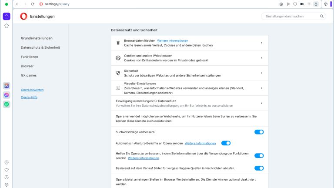Viewport: 334px width, 188px height.
Task: Click the shield Sicherheit icon
Action: [x=118, y=73]
